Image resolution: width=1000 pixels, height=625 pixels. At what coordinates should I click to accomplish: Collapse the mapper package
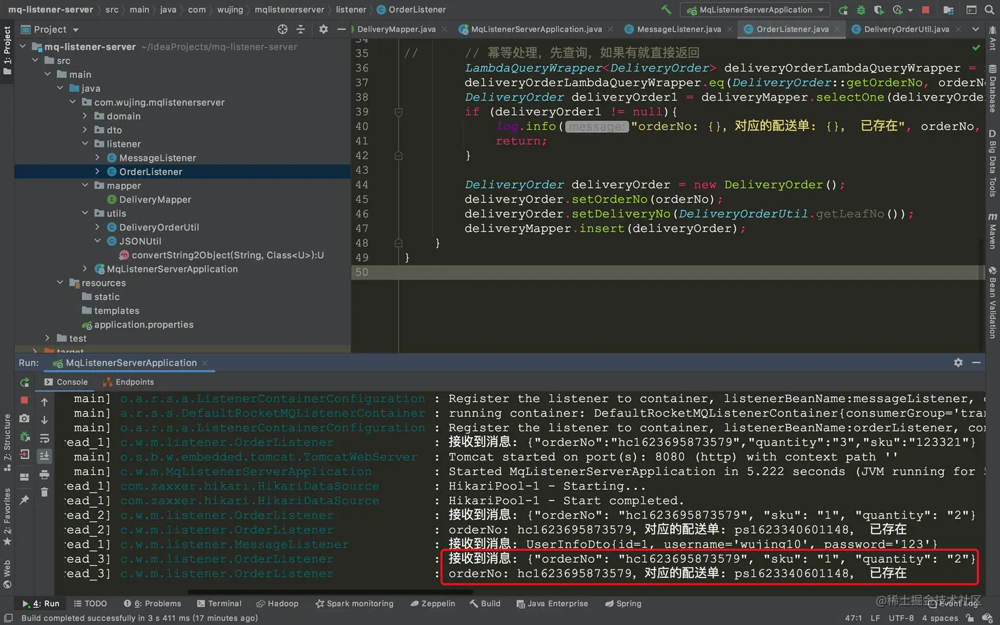[85, 186]
